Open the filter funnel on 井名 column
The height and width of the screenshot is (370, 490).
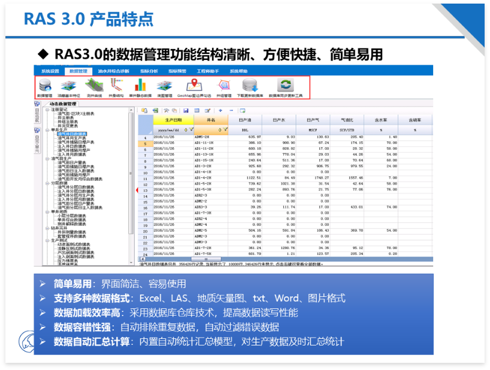pyautogui.click(x=225, y=129)
